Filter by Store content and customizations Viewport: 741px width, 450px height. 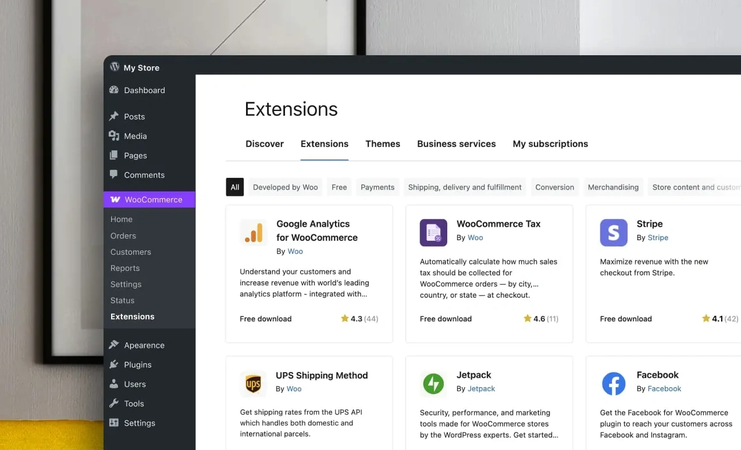(x=694, y=187)
